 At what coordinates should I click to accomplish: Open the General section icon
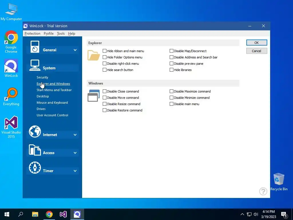click(x=35, y=47)
